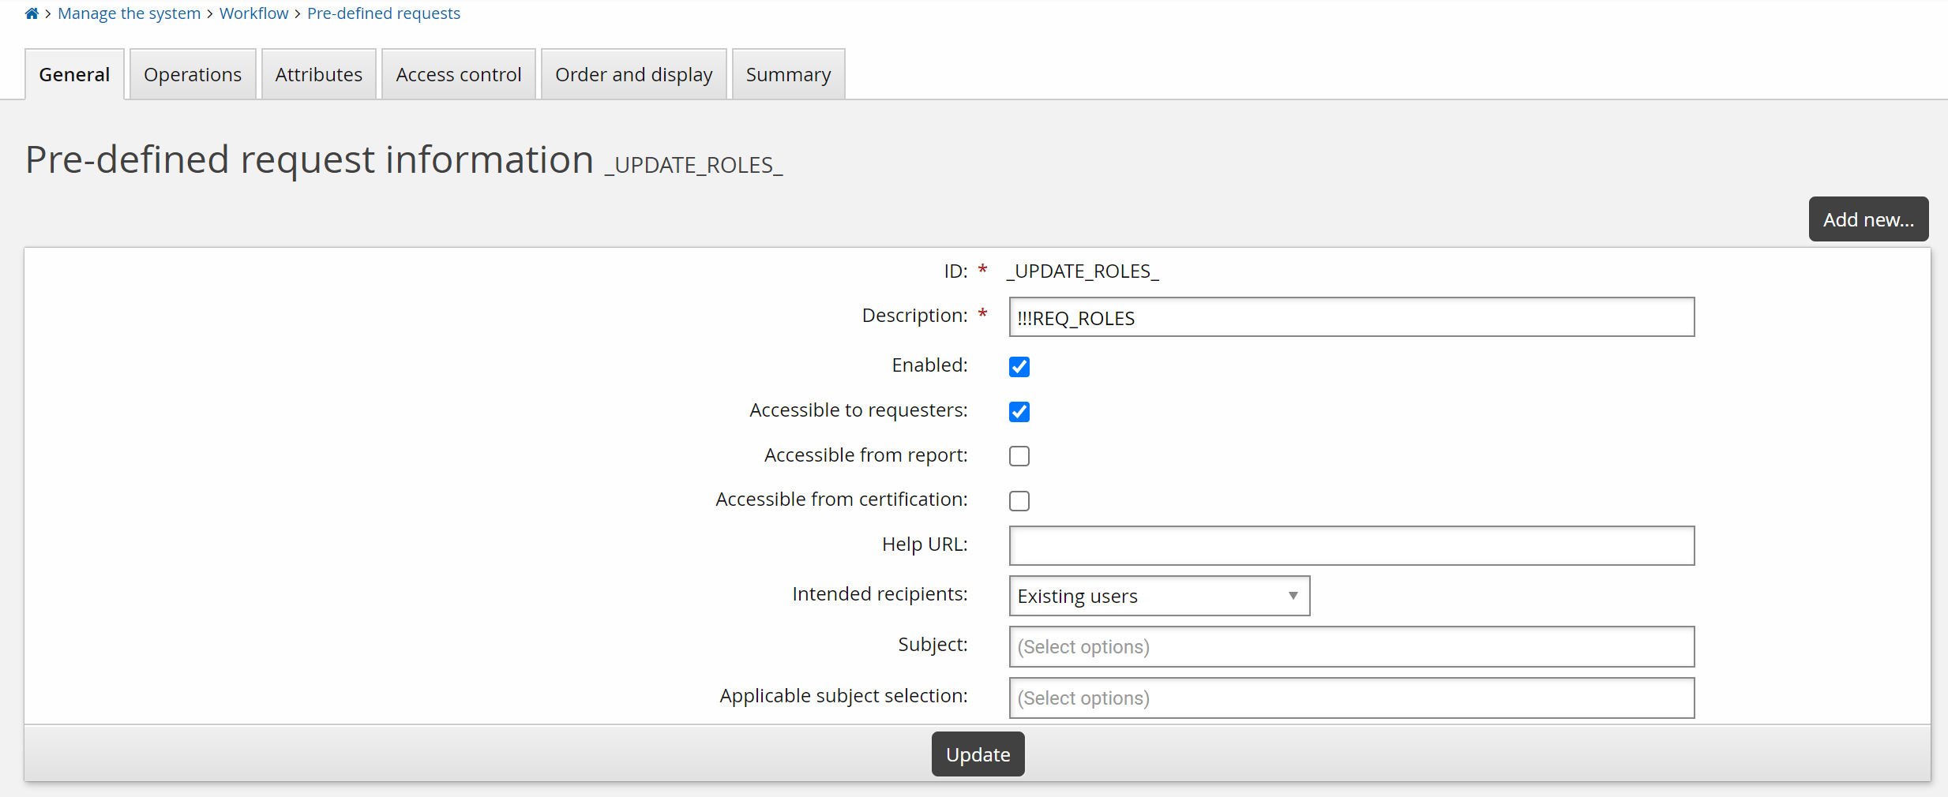1948x797 pixels.
Task: Open the Order and display tab
Action: coord(632,73)
